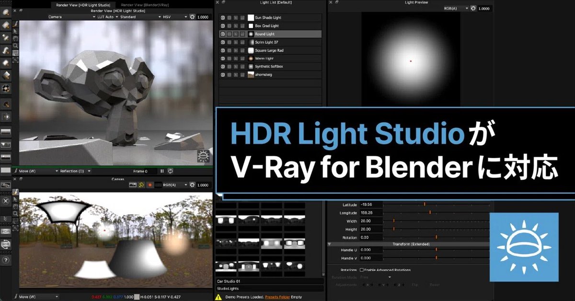Viewport: 575px width, 301px height.
Task: Select the pan hand tool in Render View
Action: point(16,38)
